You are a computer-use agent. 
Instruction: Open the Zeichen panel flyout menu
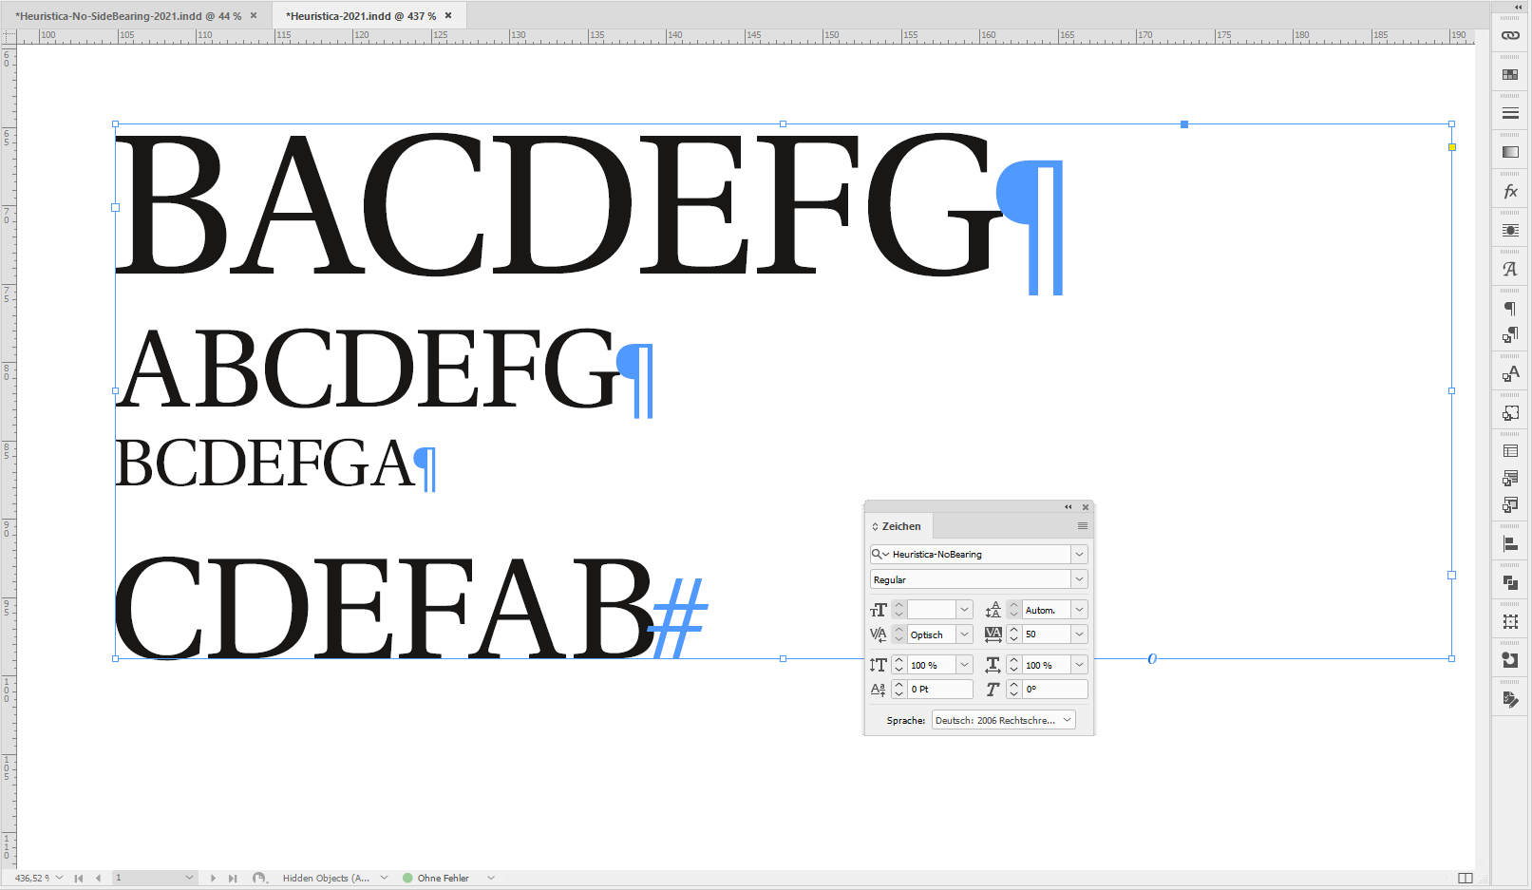[x=1083, y=525]
